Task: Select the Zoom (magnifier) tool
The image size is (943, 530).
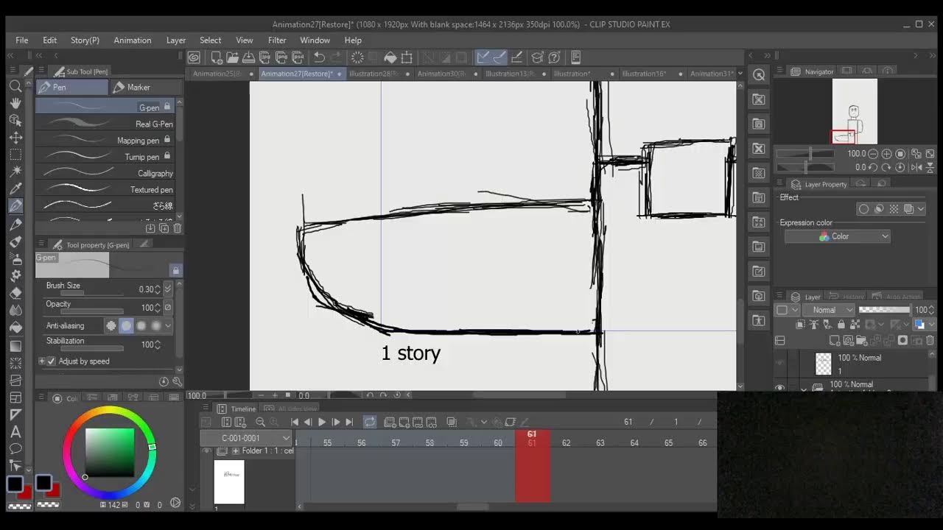Action: click(15, 87)
